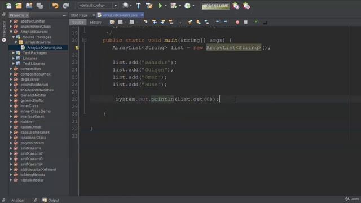Select the polymorphism project
361x203 pixels.
click(32, 143)
